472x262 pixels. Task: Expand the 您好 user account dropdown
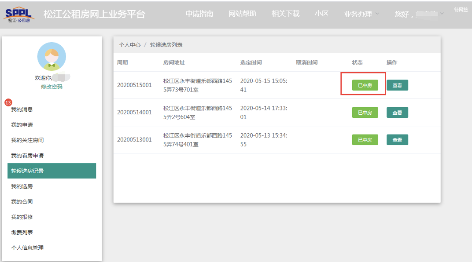click(x=419, y=14)
